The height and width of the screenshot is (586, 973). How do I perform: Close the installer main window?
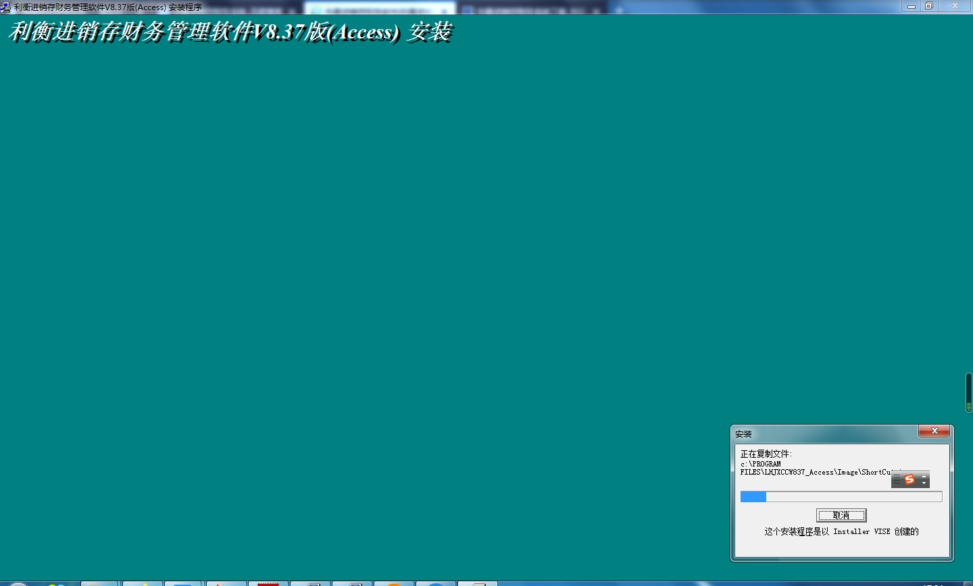point(955,6)
